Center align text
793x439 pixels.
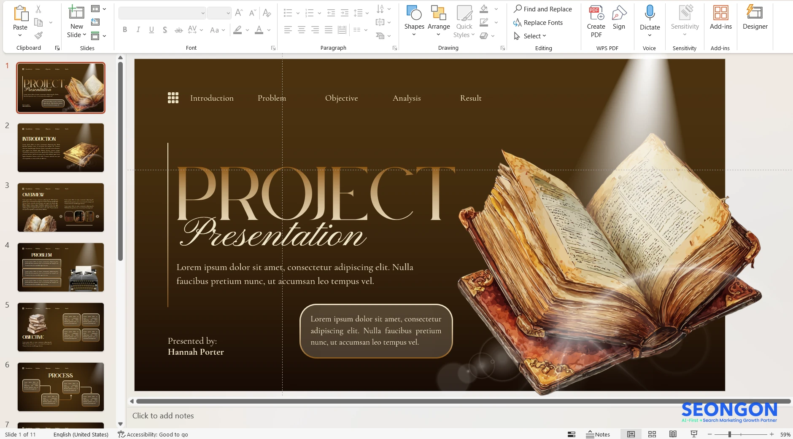pyautogui.click(x=301, y=29)
